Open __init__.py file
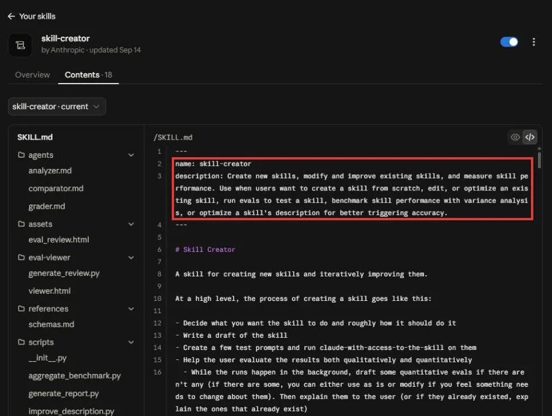The image size is (552, 416). tap(47, 358)
